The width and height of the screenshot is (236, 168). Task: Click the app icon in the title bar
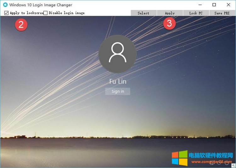coord(5,5)
